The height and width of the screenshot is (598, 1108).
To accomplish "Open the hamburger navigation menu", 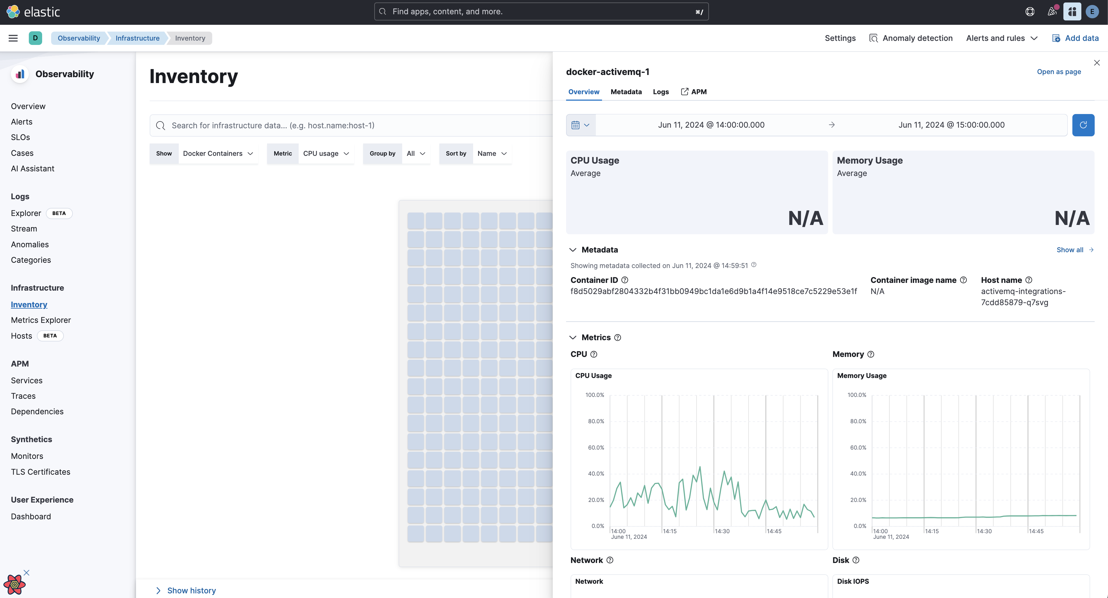I will click(x=13, y=38).
